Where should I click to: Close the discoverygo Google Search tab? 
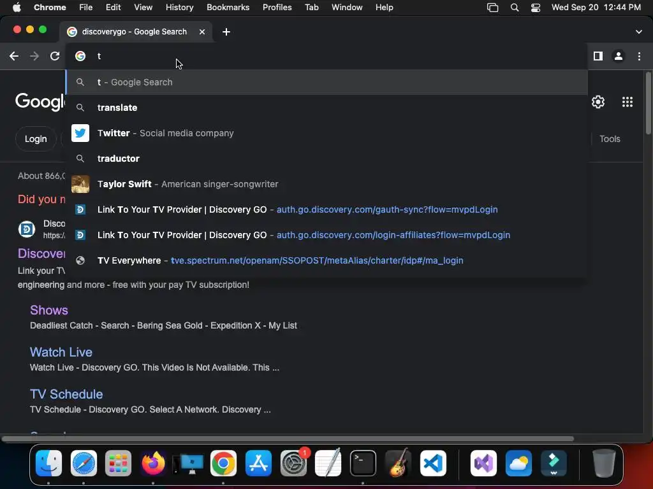coord(202,32)
